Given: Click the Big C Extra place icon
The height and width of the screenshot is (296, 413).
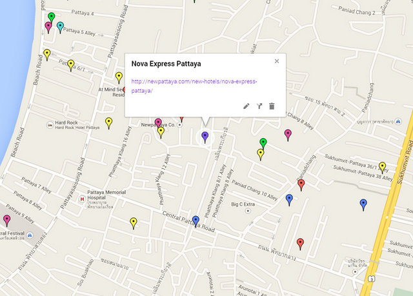Looking at the screenshot, I should [x=248, y=211].
